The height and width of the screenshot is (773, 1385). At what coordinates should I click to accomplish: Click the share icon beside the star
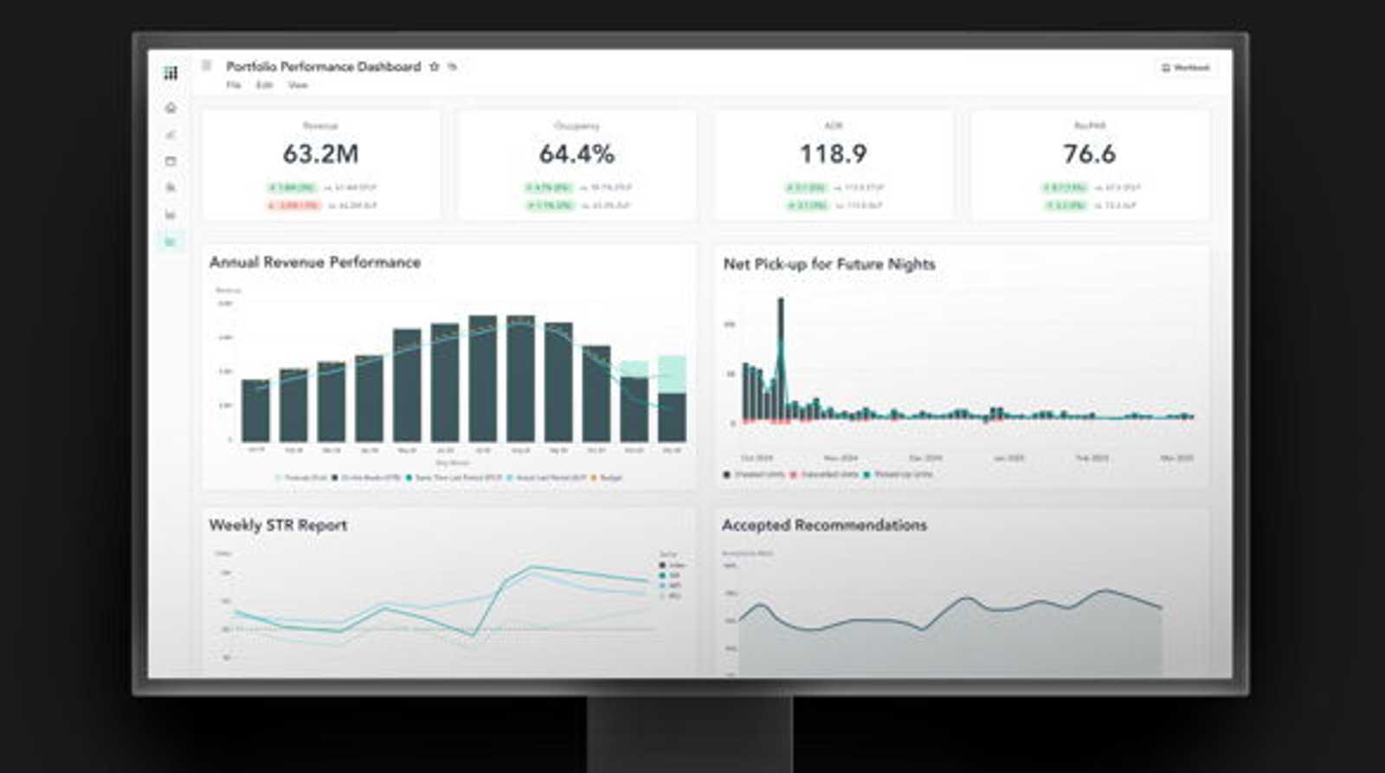coord(452,67)
